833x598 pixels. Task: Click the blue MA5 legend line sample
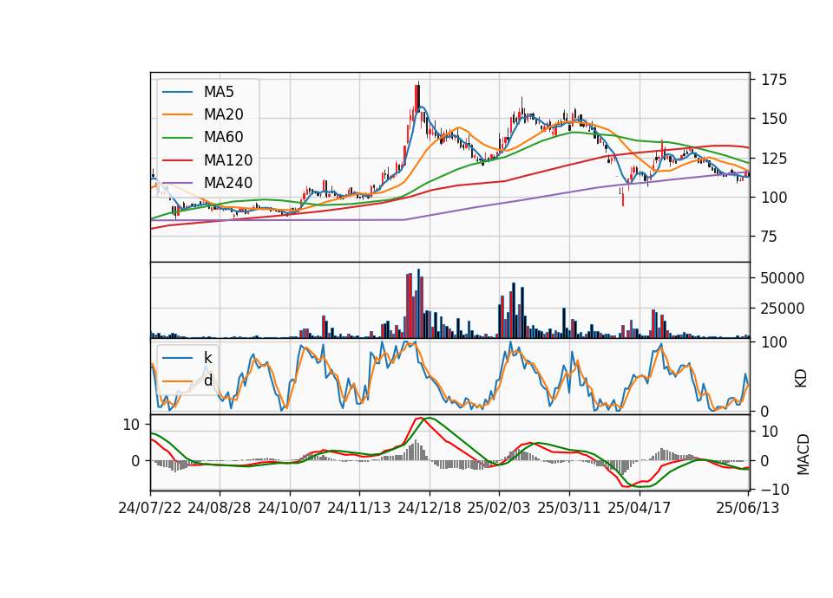pos(177,93)
